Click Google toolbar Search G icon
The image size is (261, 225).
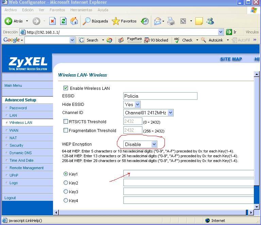[82, 40]
